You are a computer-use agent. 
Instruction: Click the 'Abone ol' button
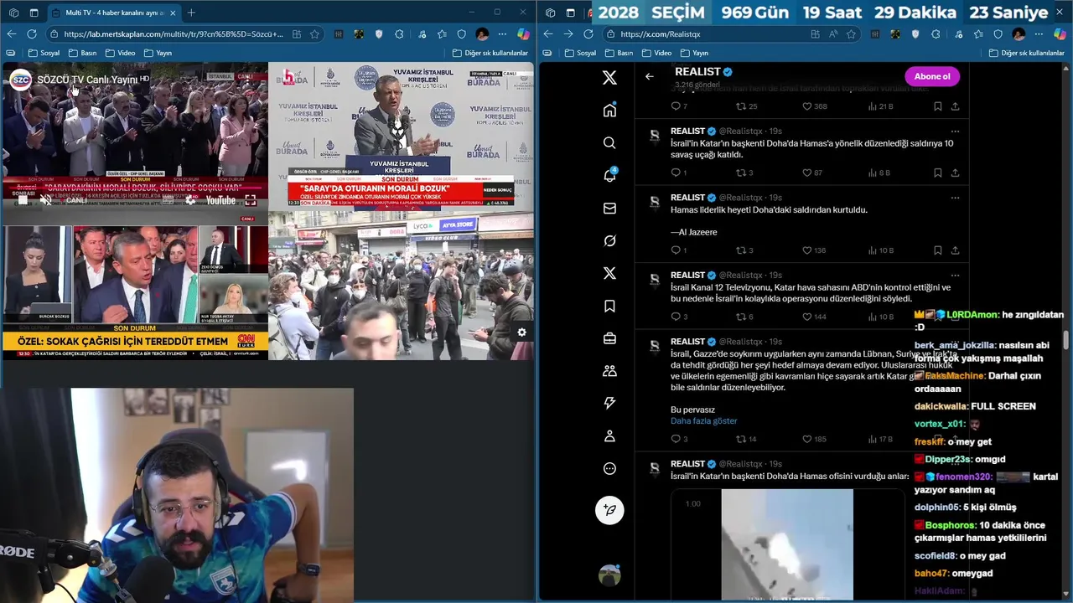point(931,76)
